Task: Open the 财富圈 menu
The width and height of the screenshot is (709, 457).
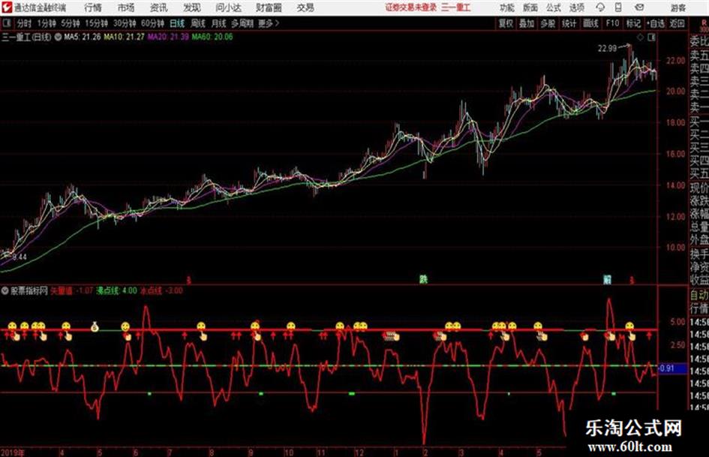Action: coord(269,8)
